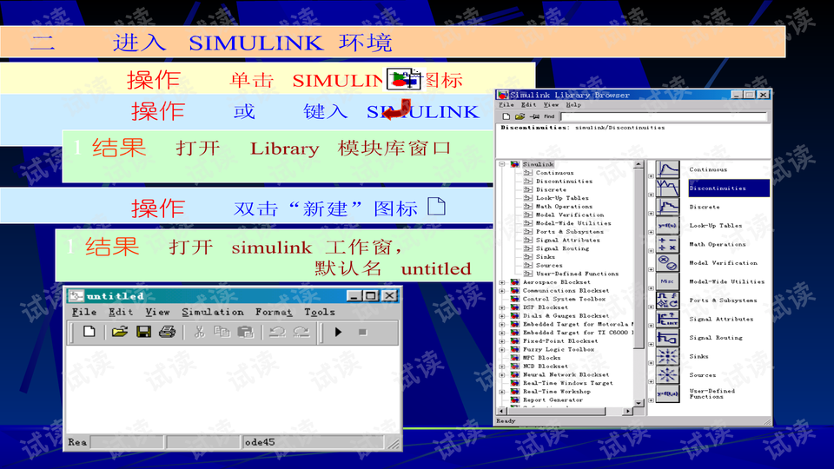
Task: Open Help menu in Library Browser
Action: pos(573,105)
